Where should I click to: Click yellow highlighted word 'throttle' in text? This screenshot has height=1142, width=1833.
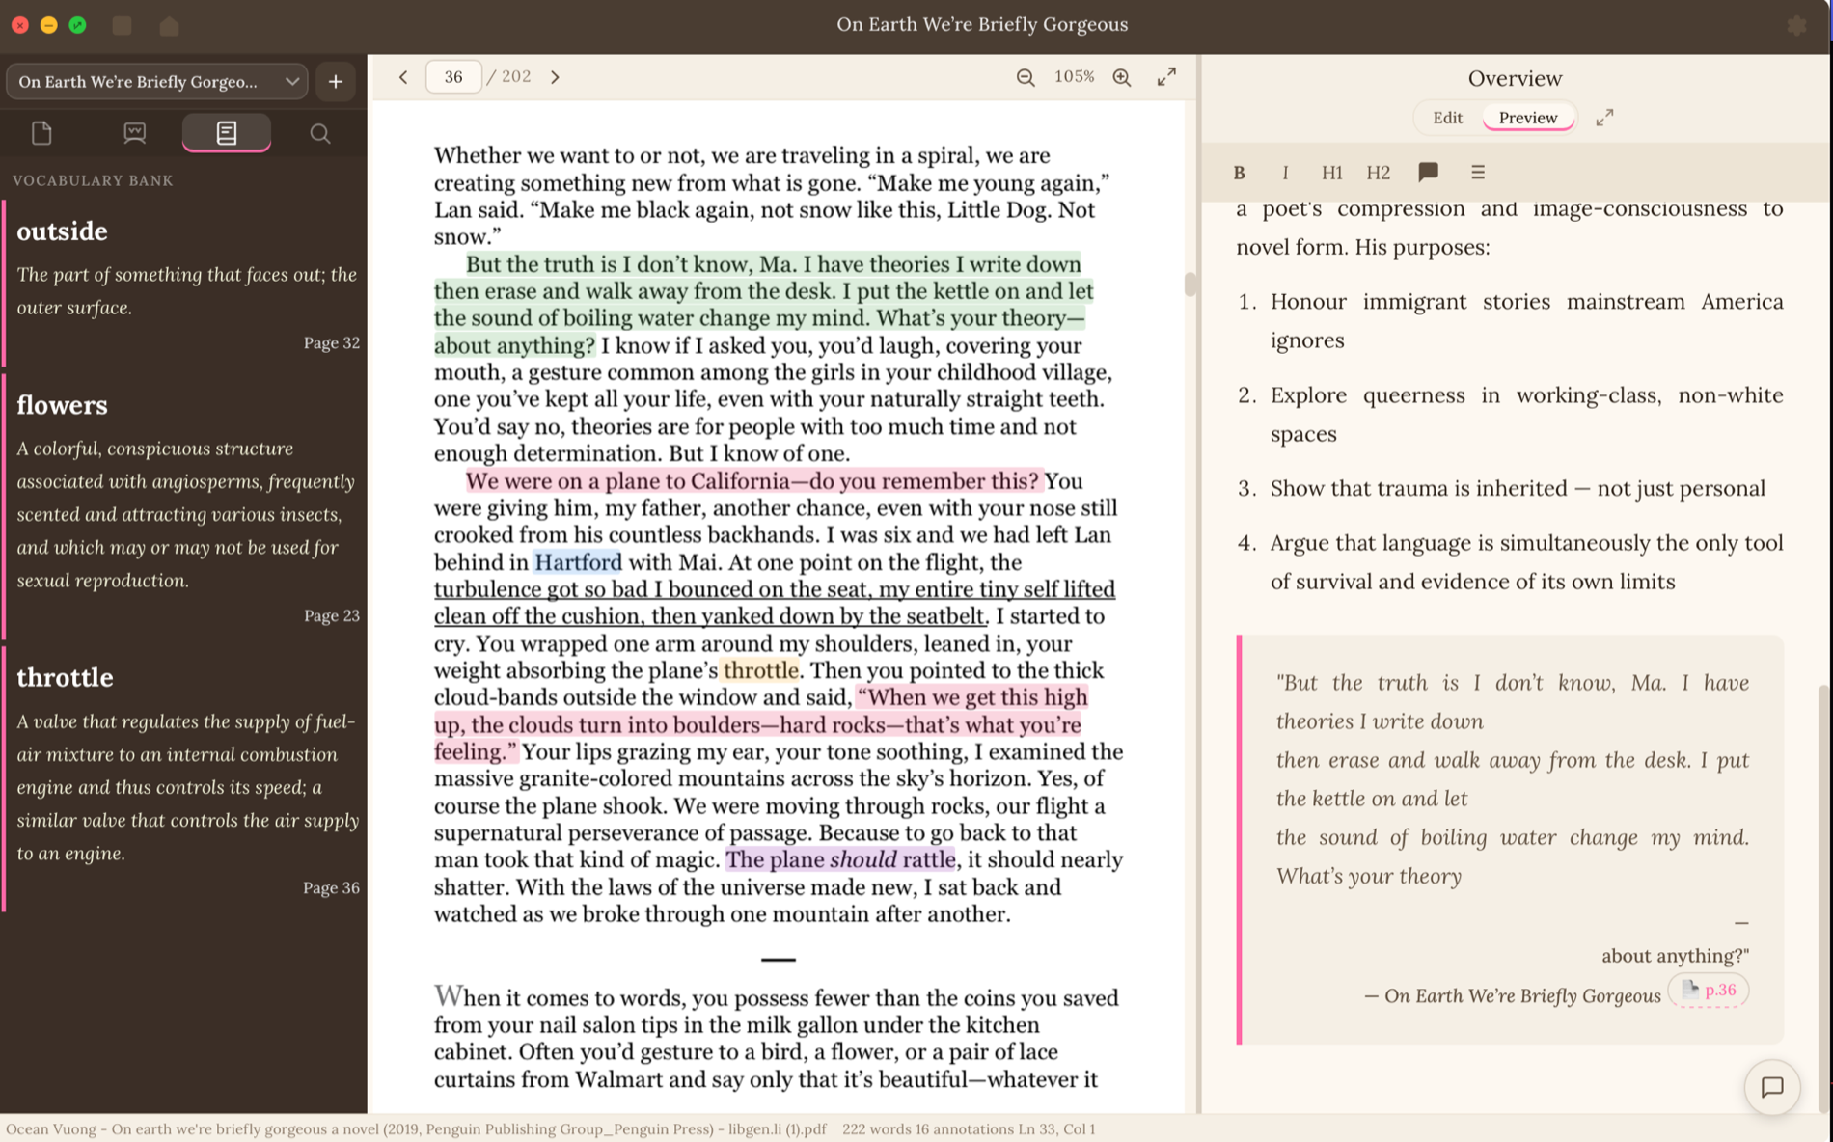point(761,669)
